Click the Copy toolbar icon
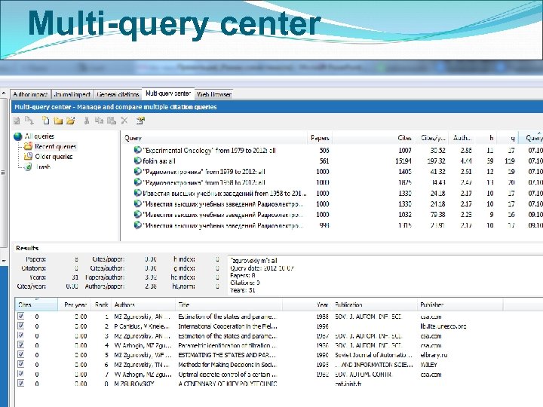This screenshot has height=407, width=543. [x=99, y=121]
